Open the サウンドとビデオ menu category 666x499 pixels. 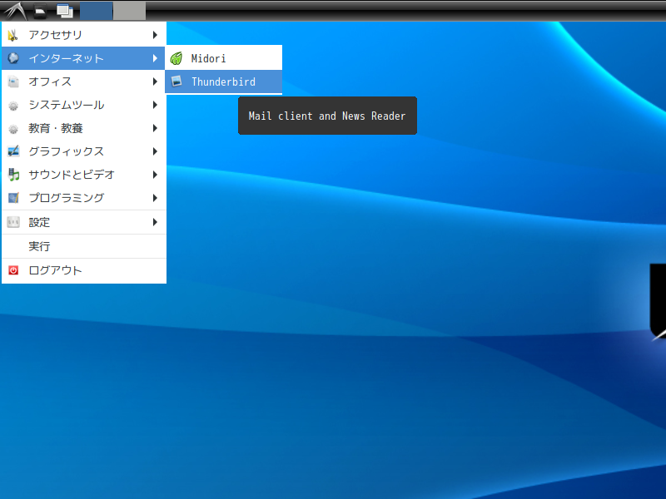pyautogui.click(x=84, y=175)
